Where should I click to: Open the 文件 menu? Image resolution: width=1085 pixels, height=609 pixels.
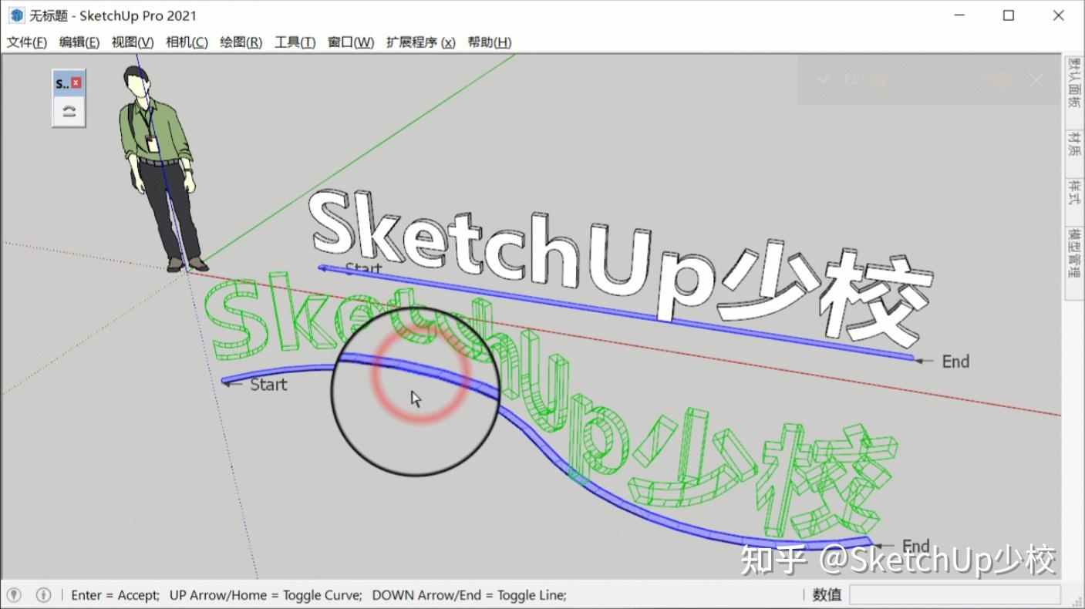click(x=26, y=42)
